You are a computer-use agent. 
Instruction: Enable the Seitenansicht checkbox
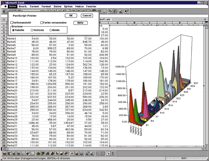[12, 23]
